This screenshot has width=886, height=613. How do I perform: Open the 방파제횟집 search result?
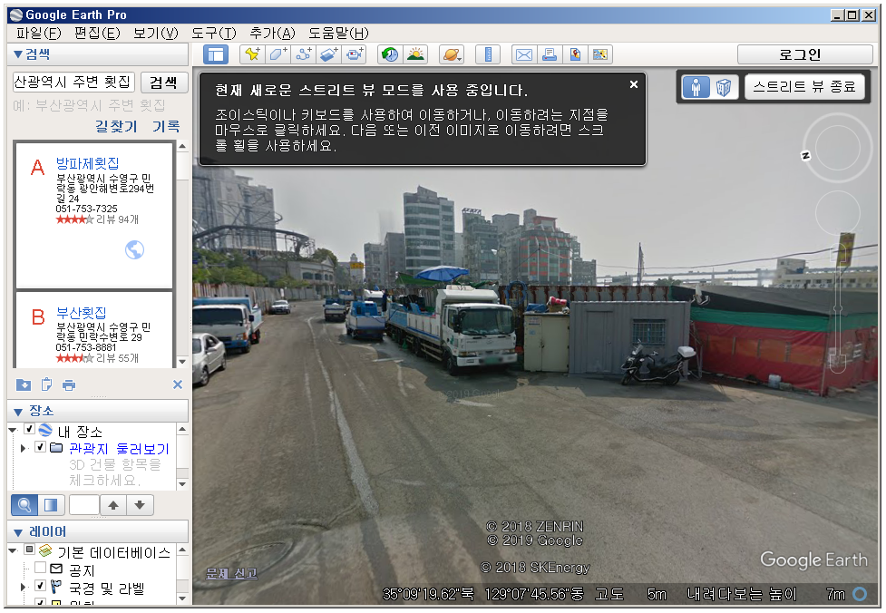[88, 163]
